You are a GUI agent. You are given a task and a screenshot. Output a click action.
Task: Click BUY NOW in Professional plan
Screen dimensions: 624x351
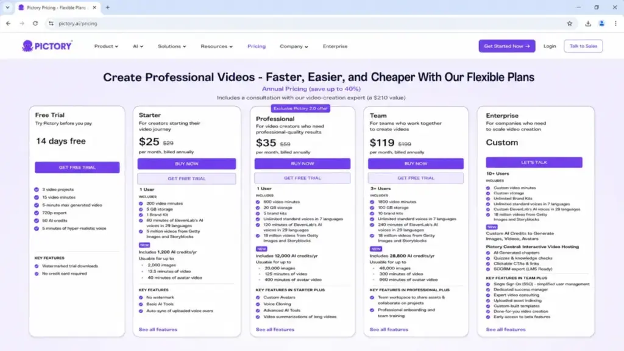tap(302, 163)
